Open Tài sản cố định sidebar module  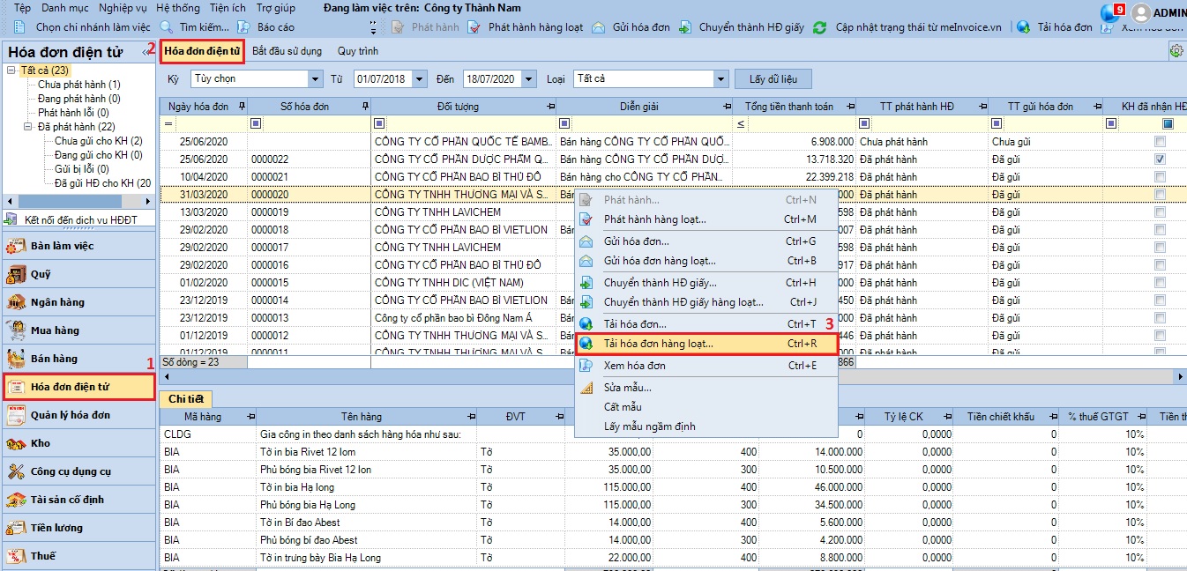click(x=78, y=500)
